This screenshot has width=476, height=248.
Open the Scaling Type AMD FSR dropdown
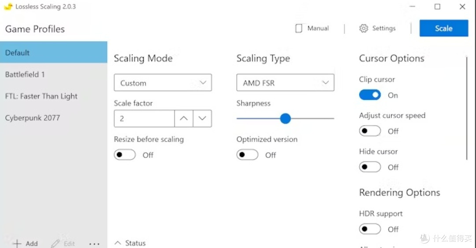coord(285,83)
